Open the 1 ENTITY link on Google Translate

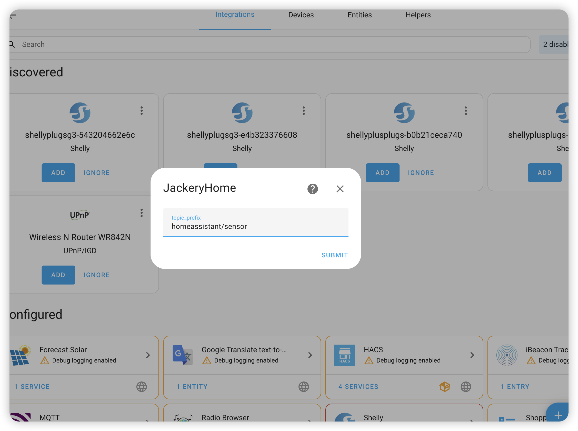coord(192,386)
